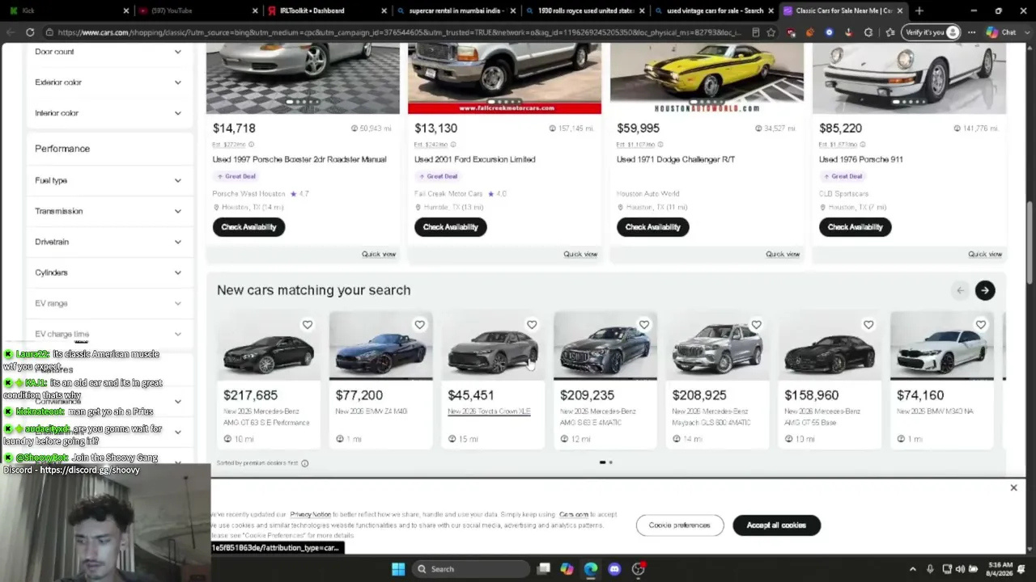The width and height of the screenshot is (1036, 582).
Task: Open a new browser tab
Action: coord(919,11)
